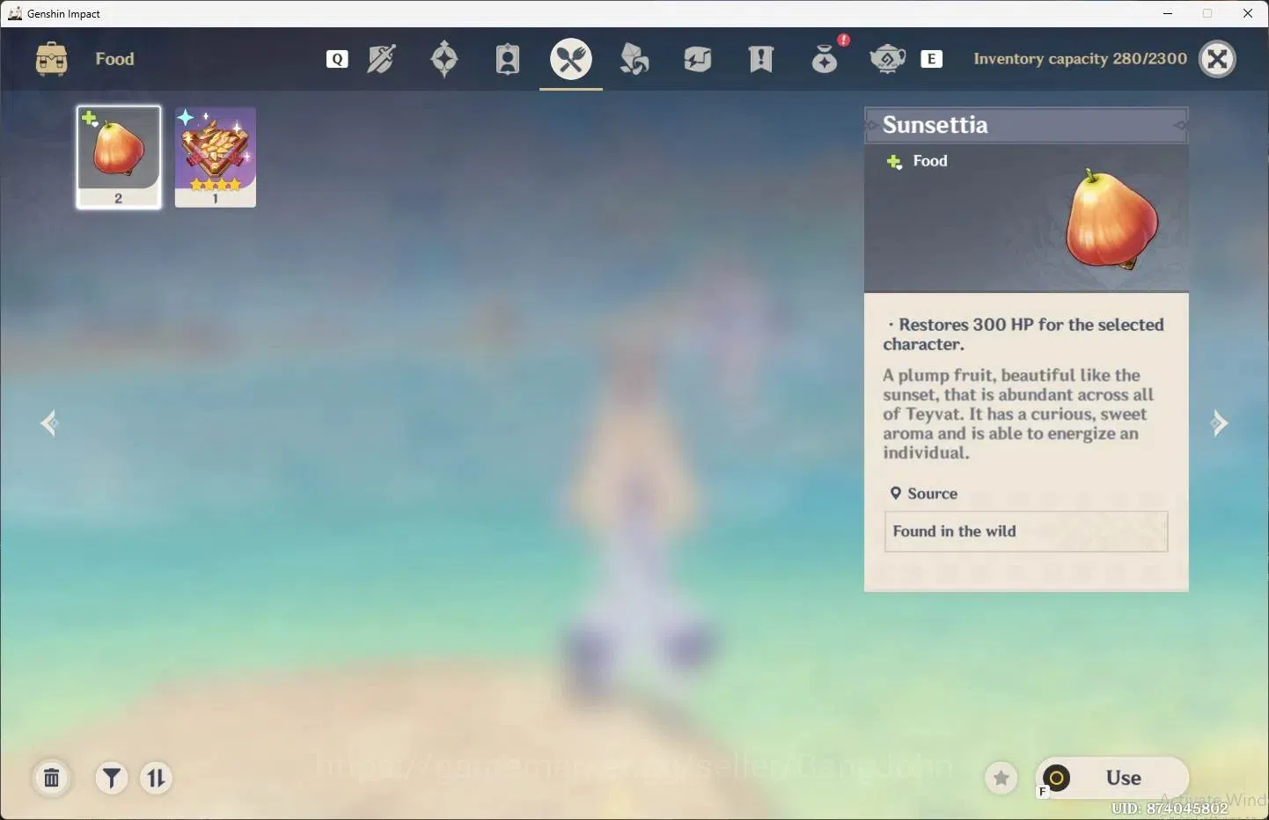Select the Sunsettia item thumbnail

click(x=119, y=157)
